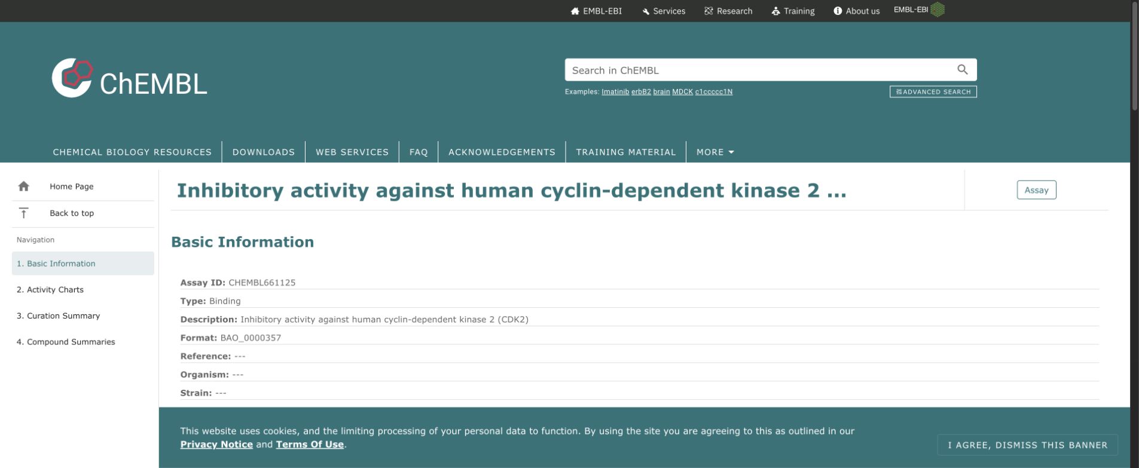
Task: Open Chemical Biology Resources menu
Action: [132, 152]
